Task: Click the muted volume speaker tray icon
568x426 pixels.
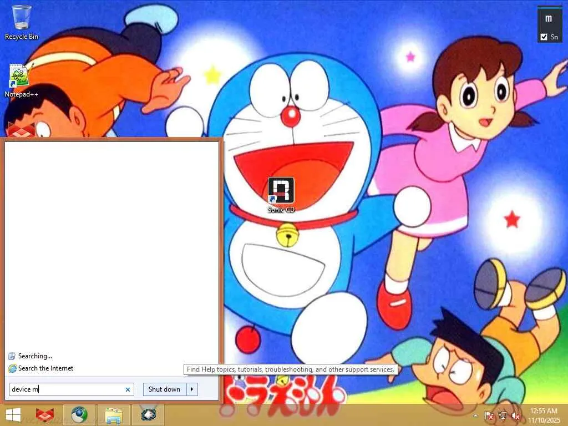Action: point(515,415)
